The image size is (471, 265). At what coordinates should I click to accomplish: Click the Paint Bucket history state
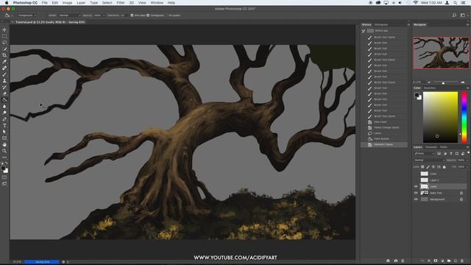(384, 139)
